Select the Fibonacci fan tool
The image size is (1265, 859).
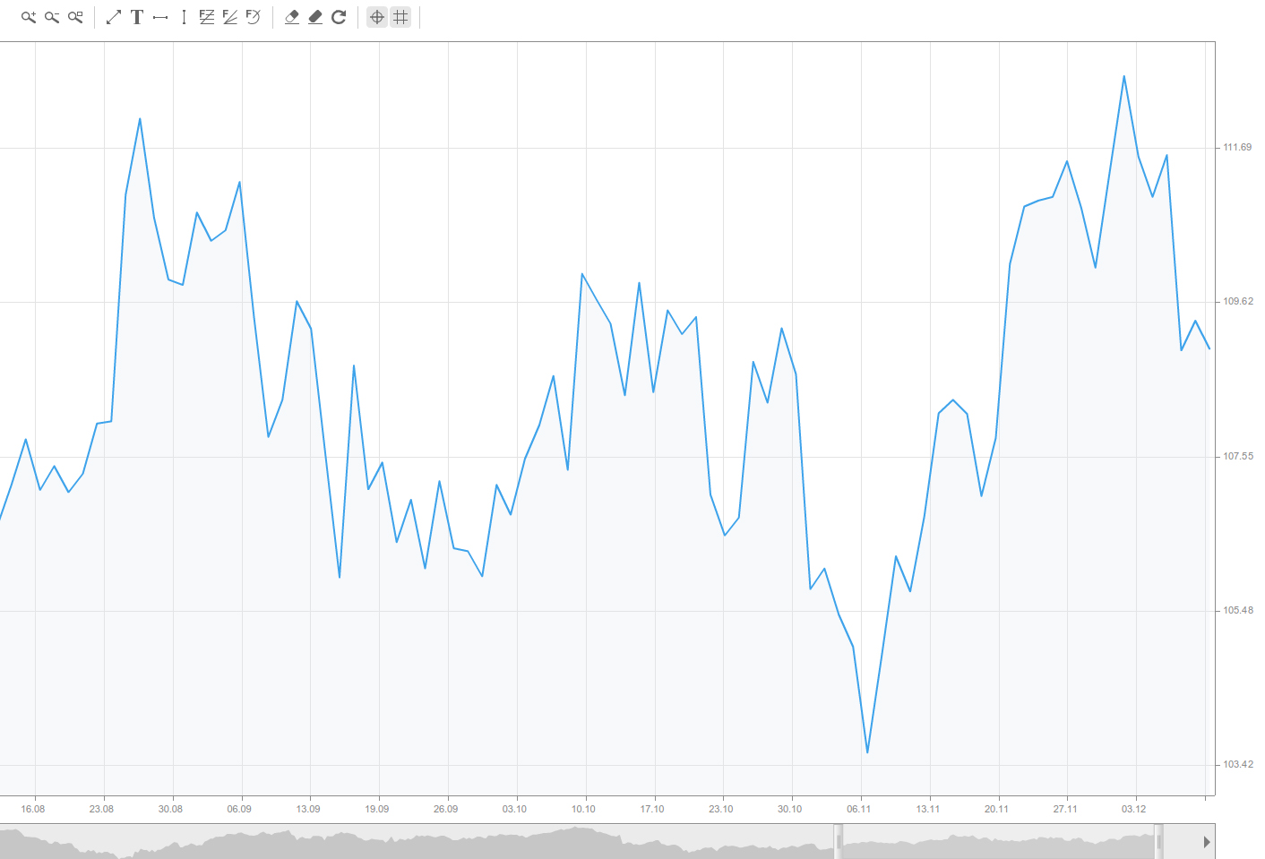[x=229, y=16]
